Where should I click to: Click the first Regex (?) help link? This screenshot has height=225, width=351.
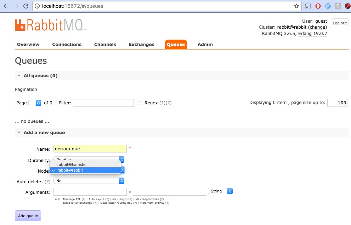point(162,103)
